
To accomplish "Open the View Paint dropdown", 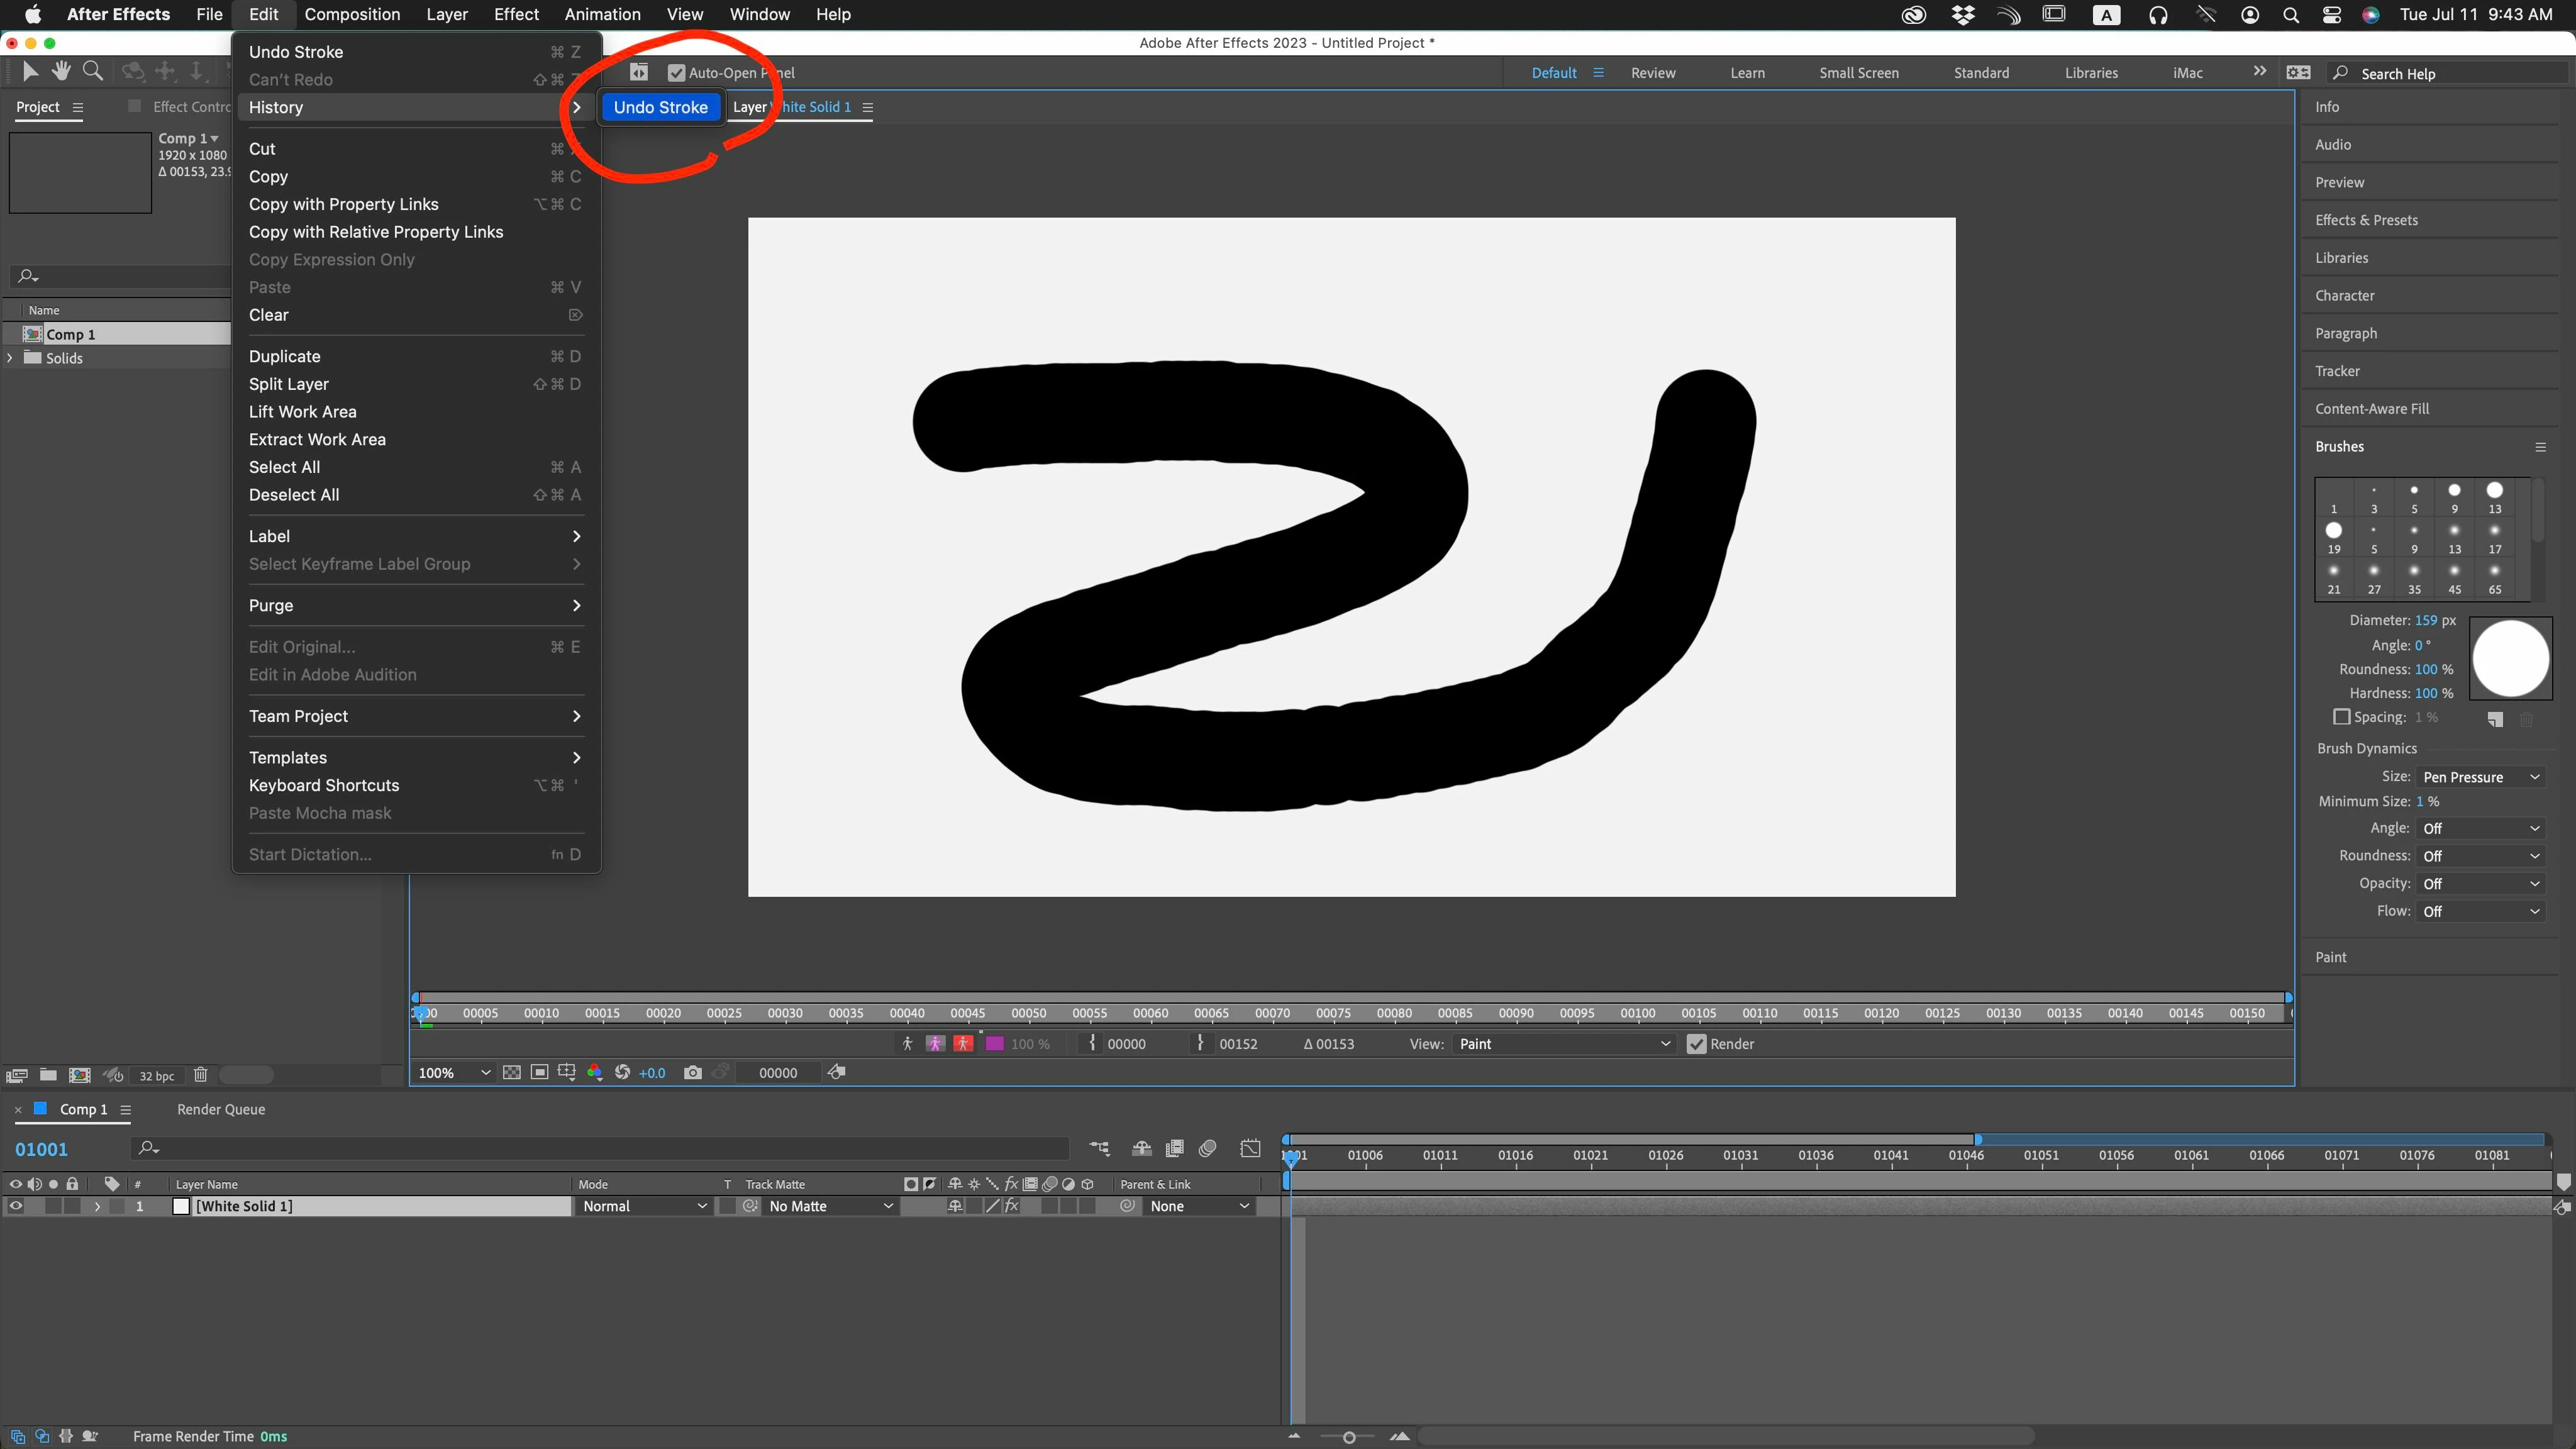I will coord(1563,1044).
